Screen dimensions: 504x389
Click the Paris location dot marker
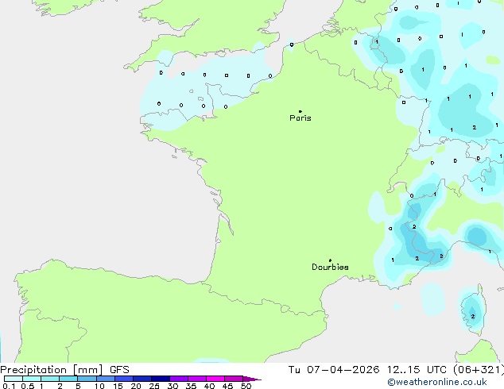click(x=300, y=111)
